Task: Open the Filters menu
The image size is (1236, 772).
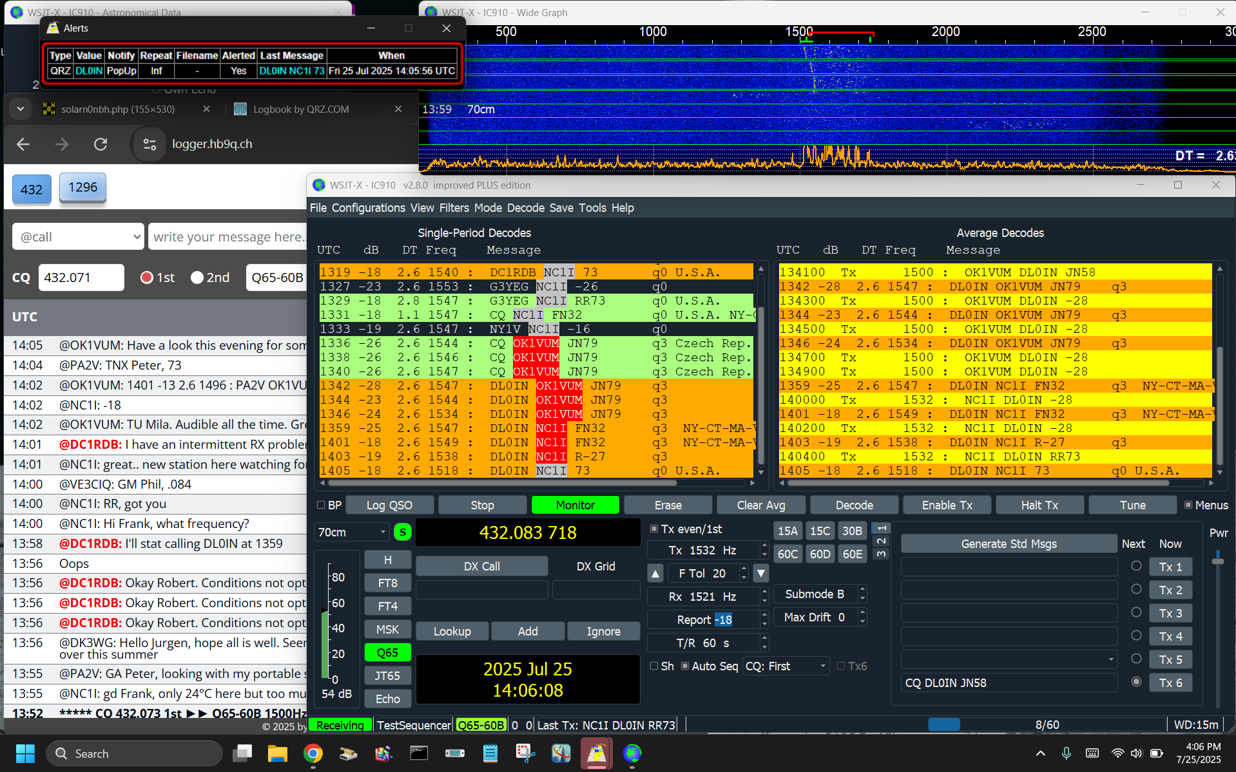Action: (x=454, y=207)
